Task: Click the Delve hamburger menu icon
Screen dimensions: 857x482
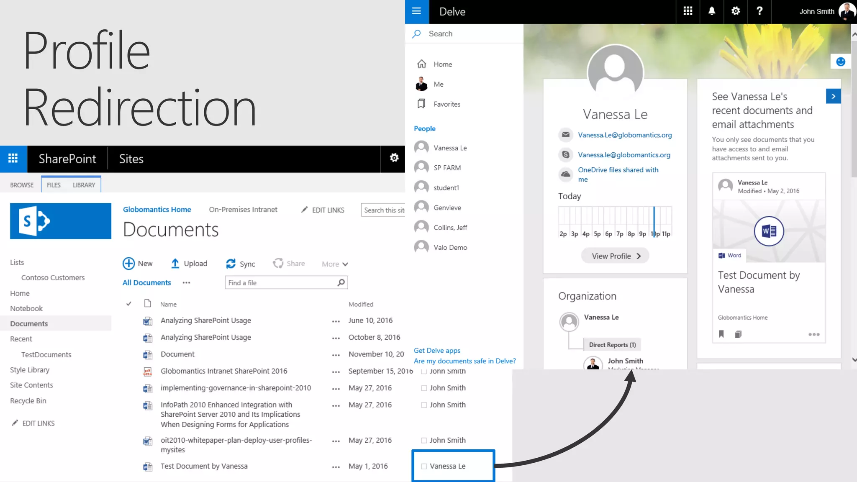Action: click(416, 11)
